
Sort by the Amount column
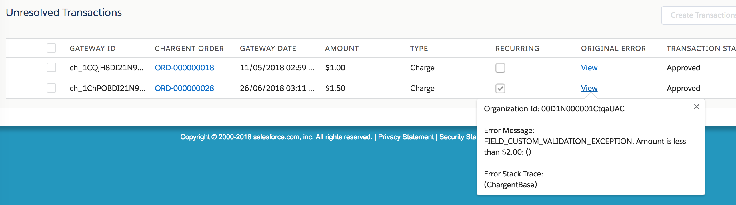(x=342, y=48)
